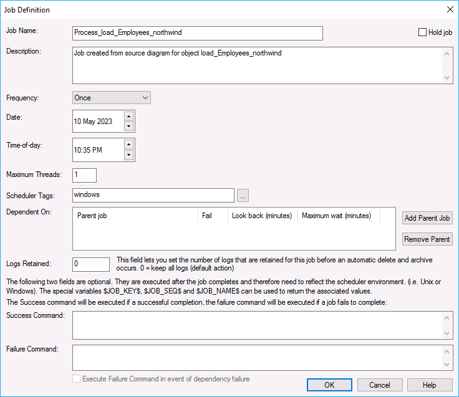
Task: Click the Job Name text field
Action: (198, 33)
